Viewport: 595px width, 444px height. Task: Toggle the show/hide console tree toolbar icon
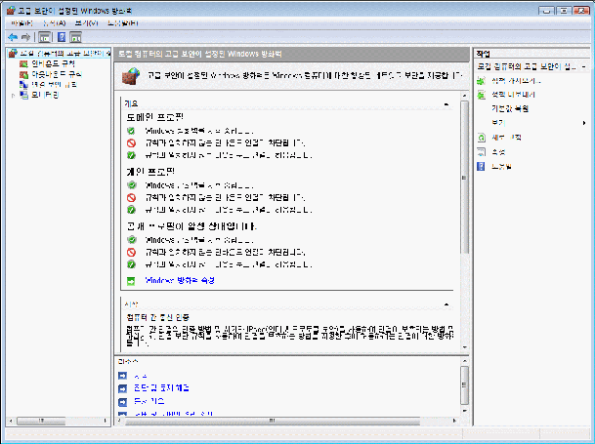[44, 37]
